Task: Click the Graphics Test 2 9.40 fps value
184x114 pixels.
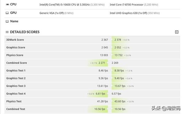Action: click(119, 78)
